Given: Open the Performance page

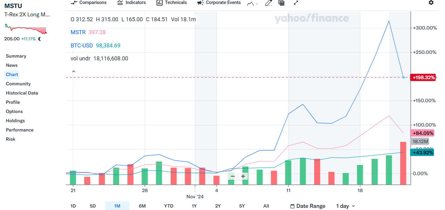Looking at the screenshot, I should click(20, 130).
